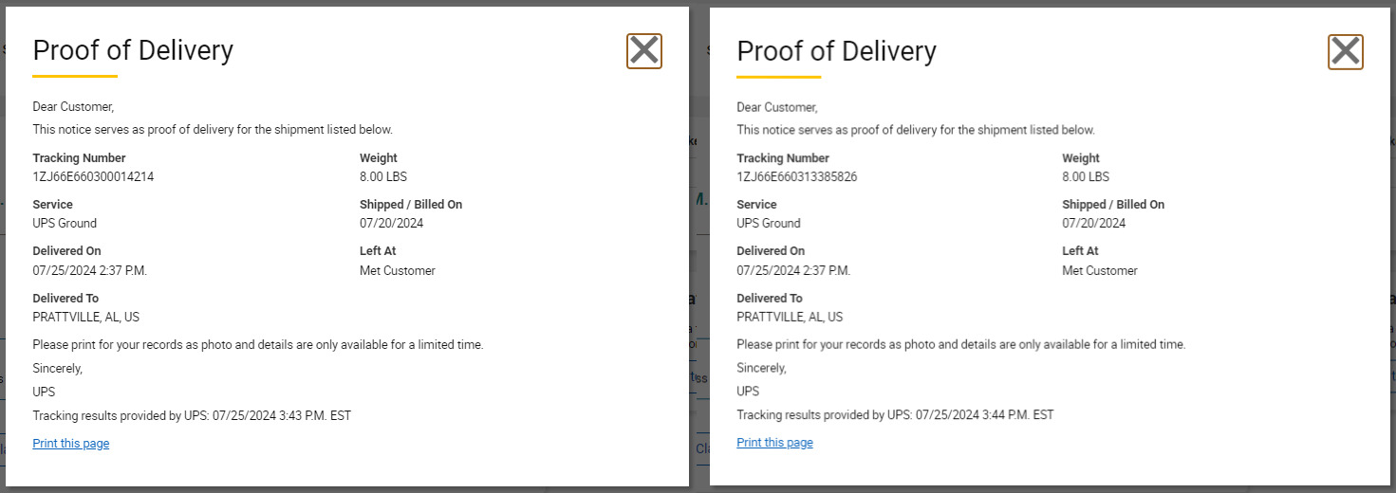
Task: Open Print this page link under 3:43 P.M. results
Action: tap(71, 444)
